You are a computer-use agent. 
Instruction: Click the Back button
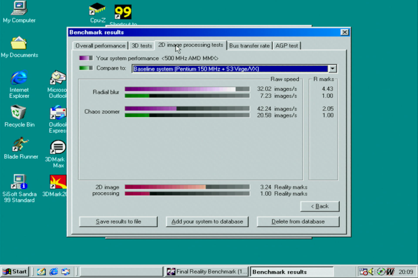point(320,206)
